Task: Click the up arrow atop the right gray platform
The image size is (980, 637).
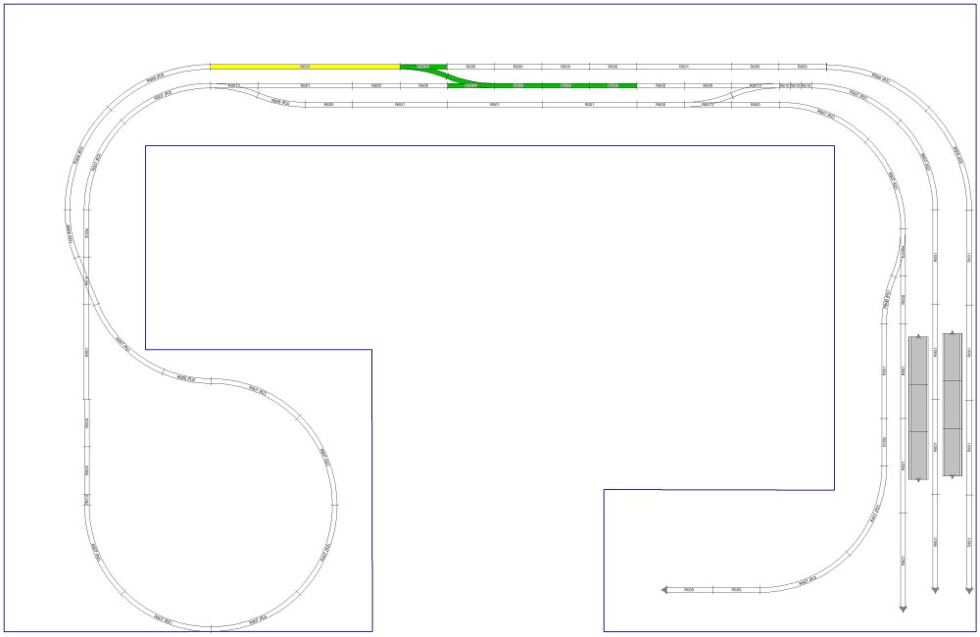Action: (x=952, y=333)
